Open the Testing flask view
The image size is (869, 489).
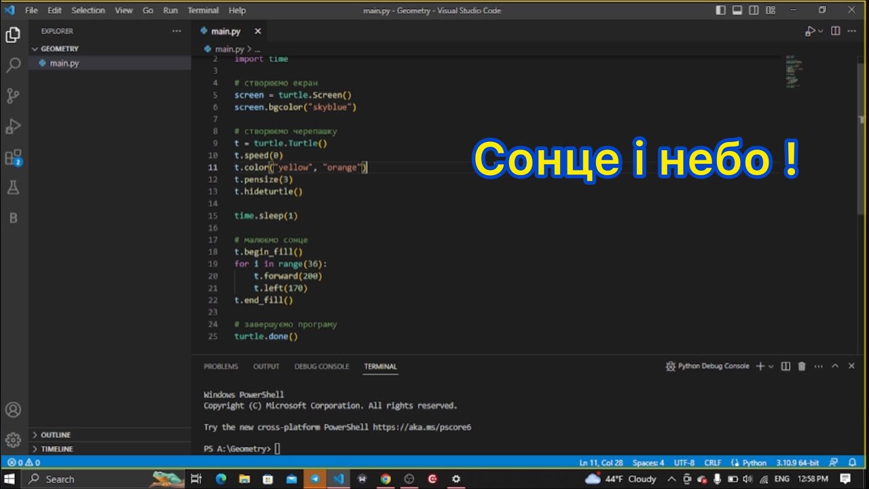[13, 187]
